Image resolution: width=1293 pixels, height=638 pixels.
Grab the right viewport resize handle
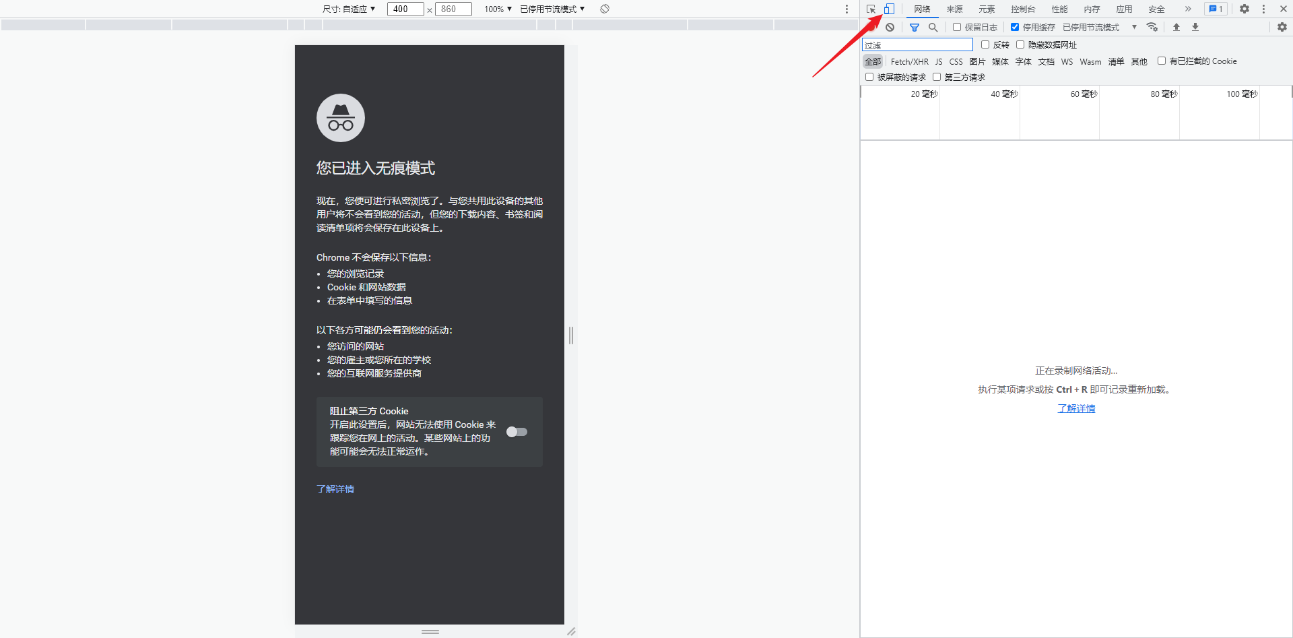click(x=571, y=335)
